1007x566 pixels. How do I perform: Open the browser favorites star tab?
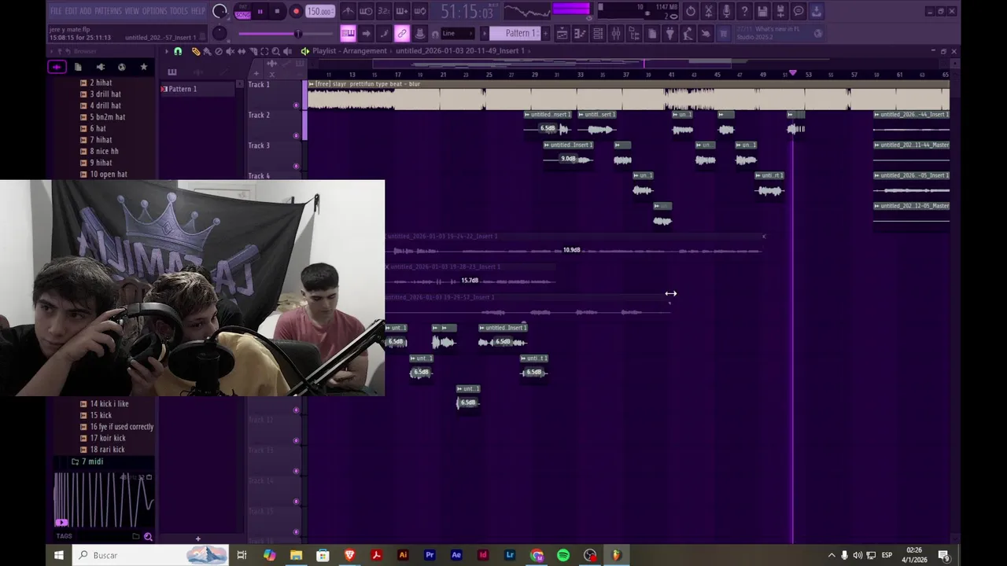143,67
